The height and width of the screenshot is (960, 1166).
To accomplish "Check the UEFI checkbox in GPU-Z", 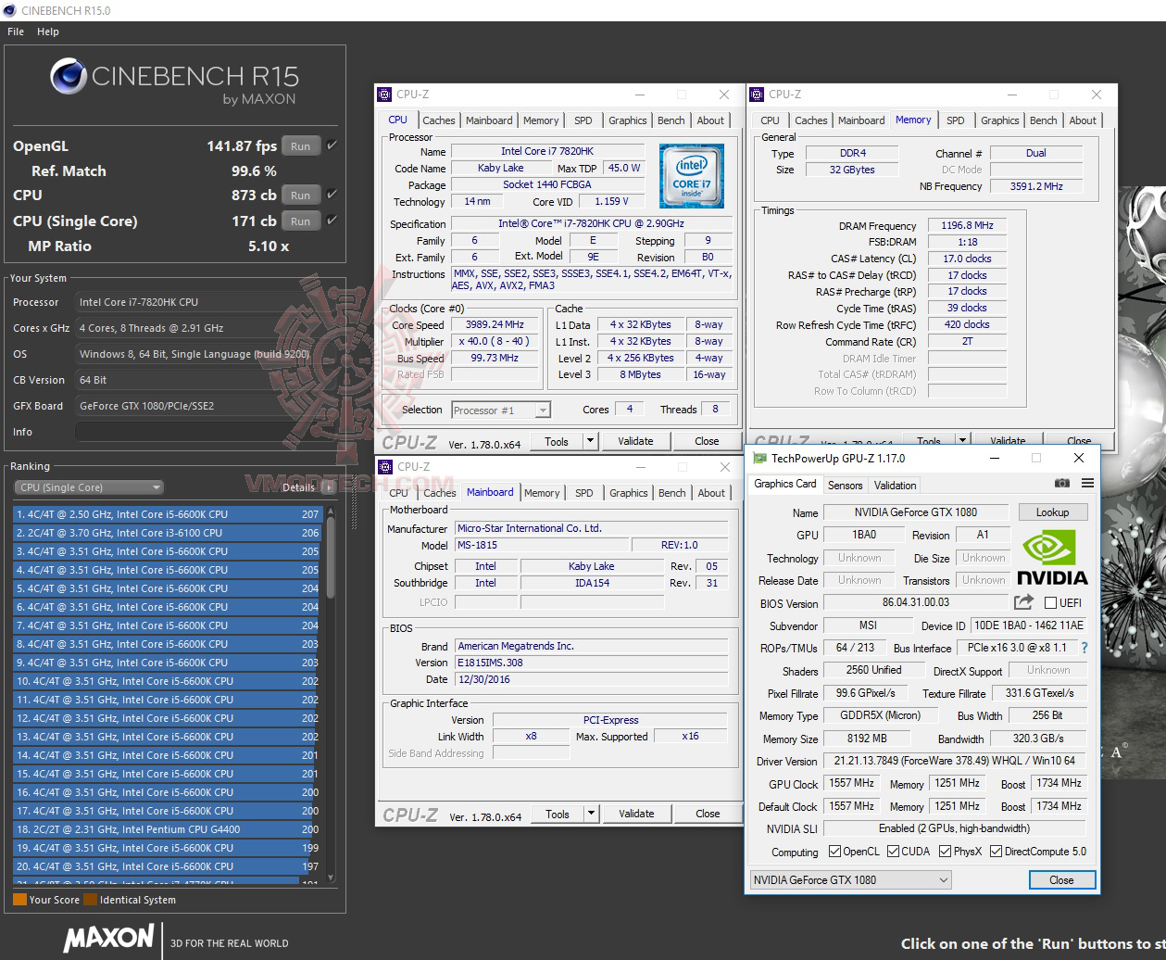I will [x=1050, y=603].
